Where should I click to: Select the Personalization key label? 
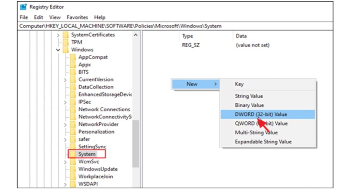[96, 132]
